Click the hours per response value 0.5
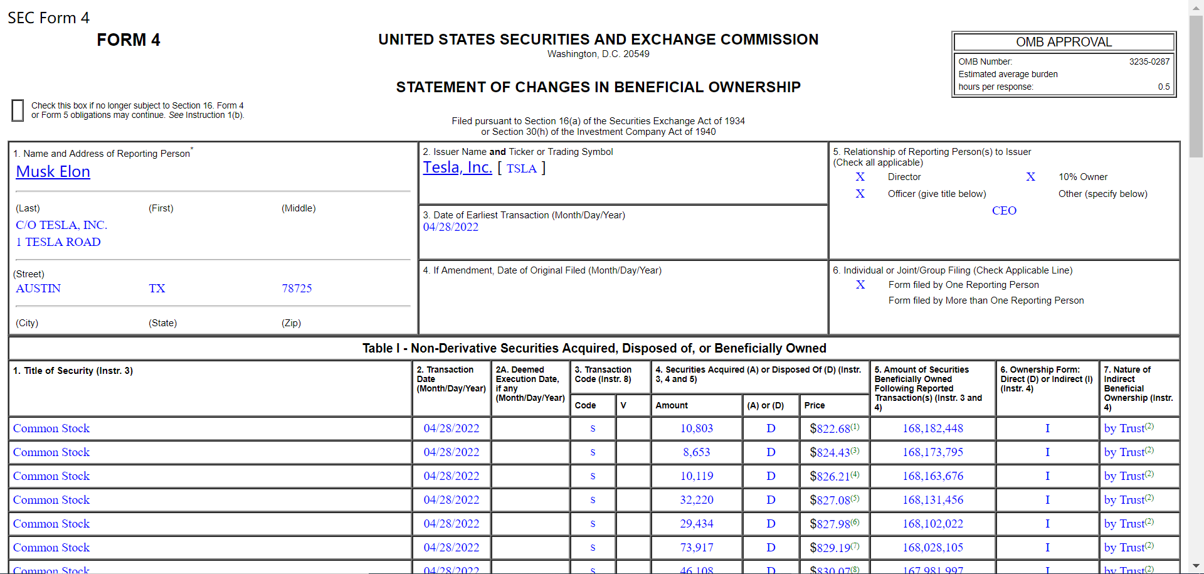 click(1164, 87)
